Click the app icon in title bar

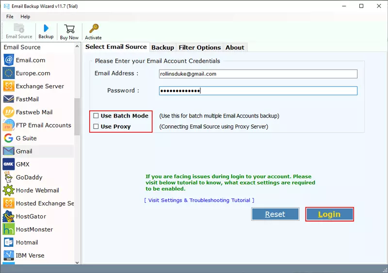tap(7, 6)
